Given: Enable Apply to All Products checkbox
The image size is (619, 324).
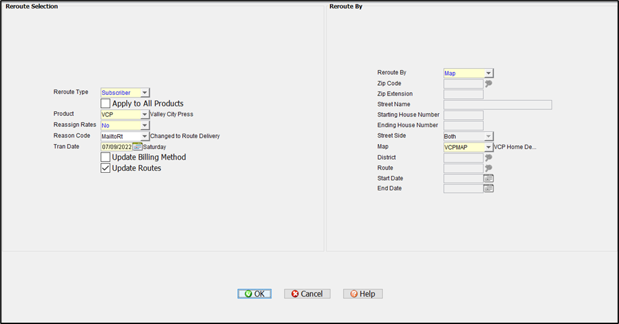Looking at the screenshot, I should pos(106,103).
